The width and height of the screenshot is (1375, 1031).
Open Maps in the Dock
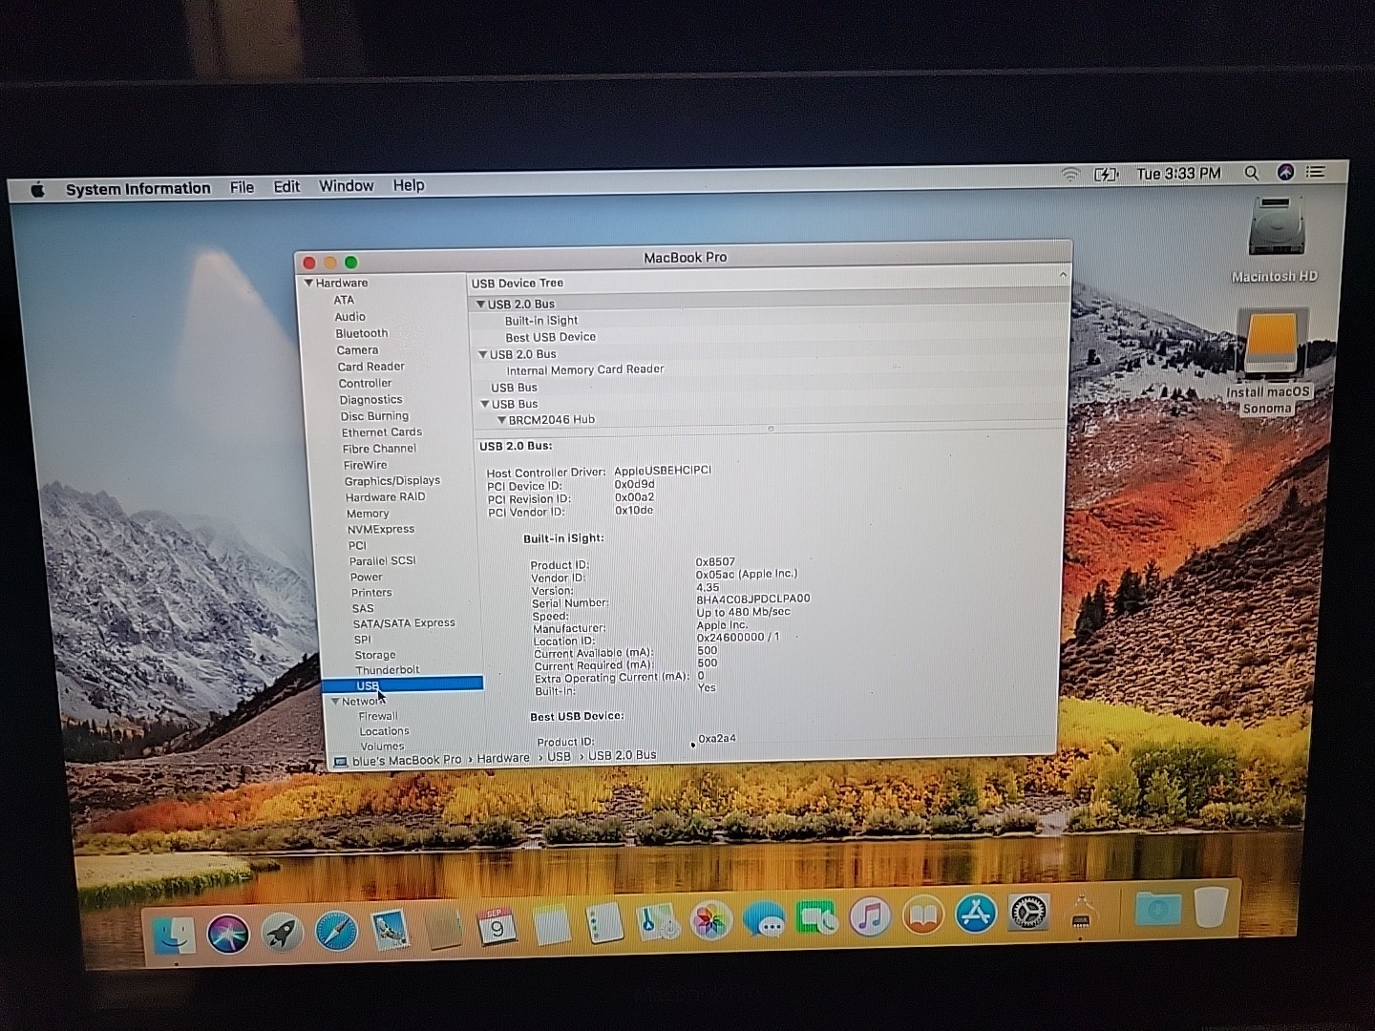[x=658, y=922]
